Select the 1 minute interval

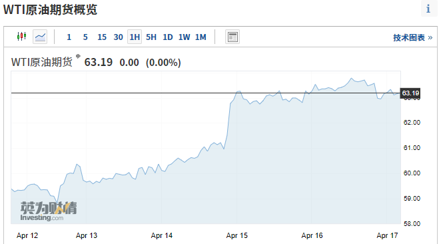(69, 37)
